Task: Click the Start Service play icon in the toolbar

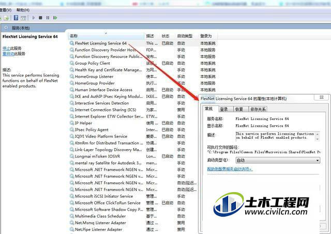Action: (x=33, y=18)
